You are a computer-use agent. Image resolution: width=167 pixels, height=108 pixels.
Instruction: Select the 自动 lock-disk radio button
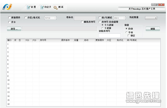pos(126,29)
